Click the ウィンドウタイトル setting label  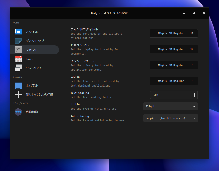click(x=84, y=29)
